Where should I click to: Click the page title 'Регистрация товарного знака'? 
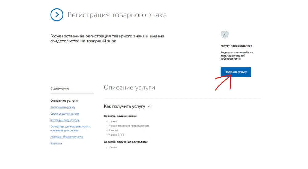[x=117, y=15]
